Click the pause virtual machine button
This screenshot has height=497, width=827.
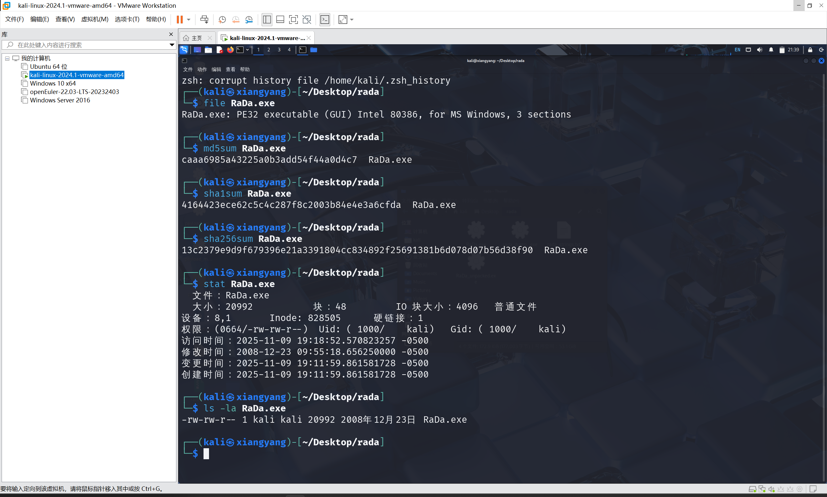(x=180, y=19)
